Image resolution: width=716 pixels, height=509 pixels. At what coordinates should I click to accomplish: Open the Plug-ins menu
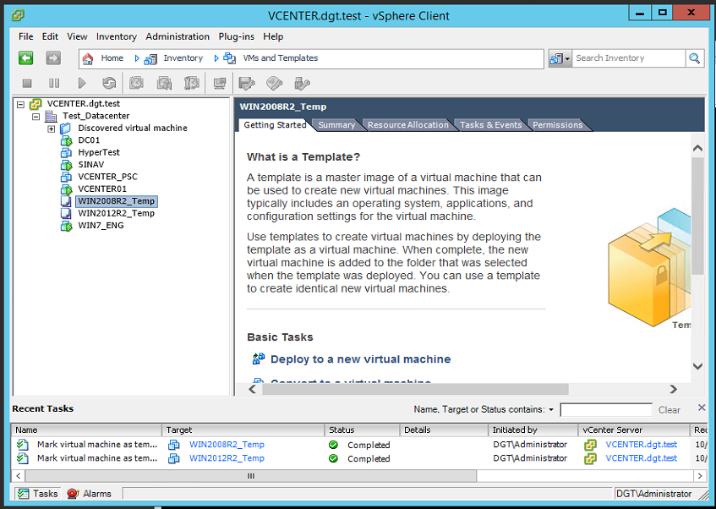[236, 36]
